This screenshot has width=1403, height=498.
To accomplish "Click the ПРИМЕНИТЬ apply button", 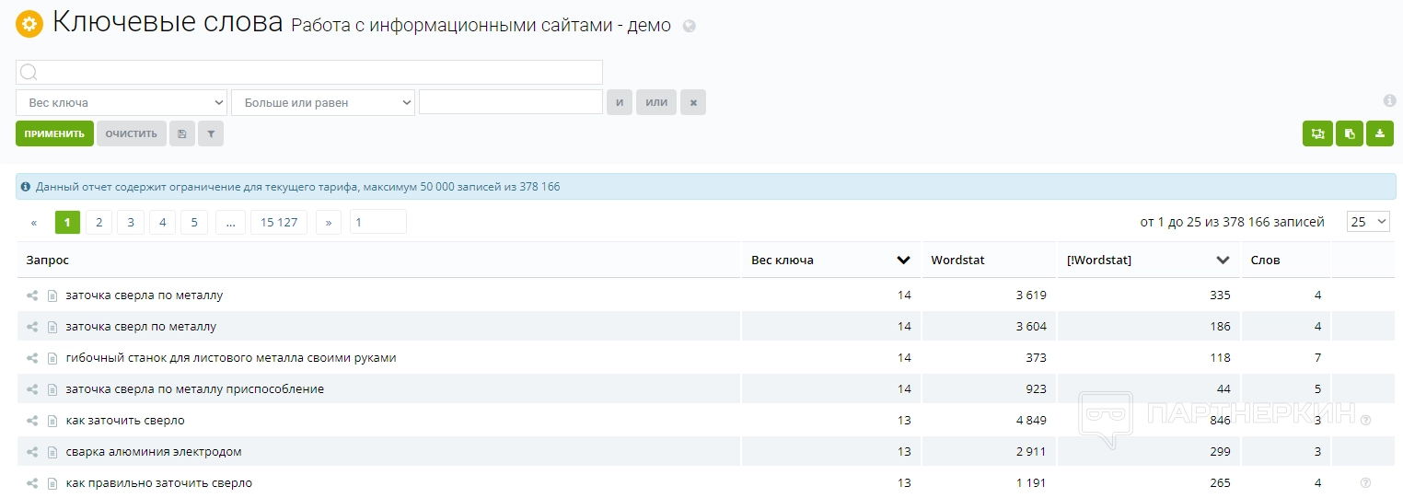I will tap(54, 133).
